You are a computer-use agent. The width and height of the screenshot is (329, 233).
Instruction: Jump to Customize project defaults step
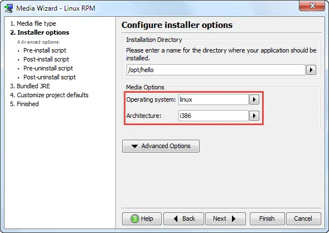pyautogui.click(x=49, y=95)
